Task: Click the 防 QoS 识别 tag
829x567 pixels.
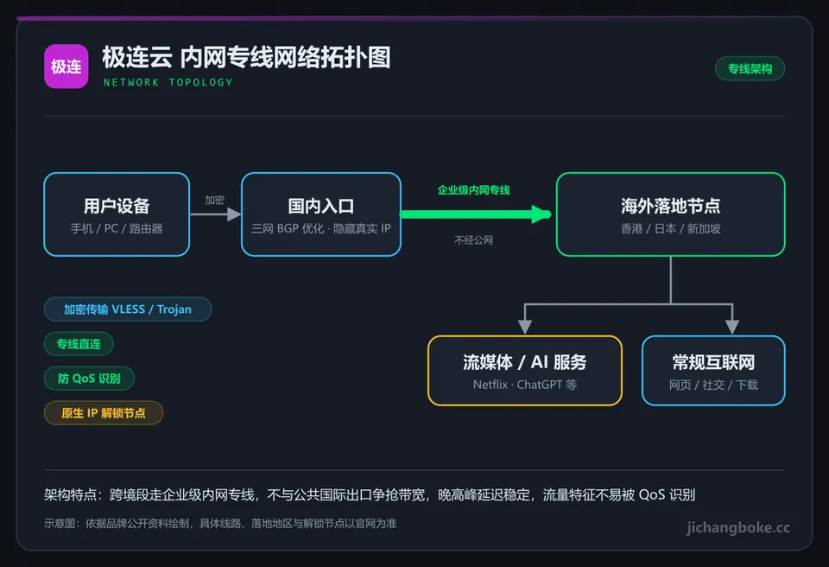Action: pyautogui.click(x=89, y=379)
